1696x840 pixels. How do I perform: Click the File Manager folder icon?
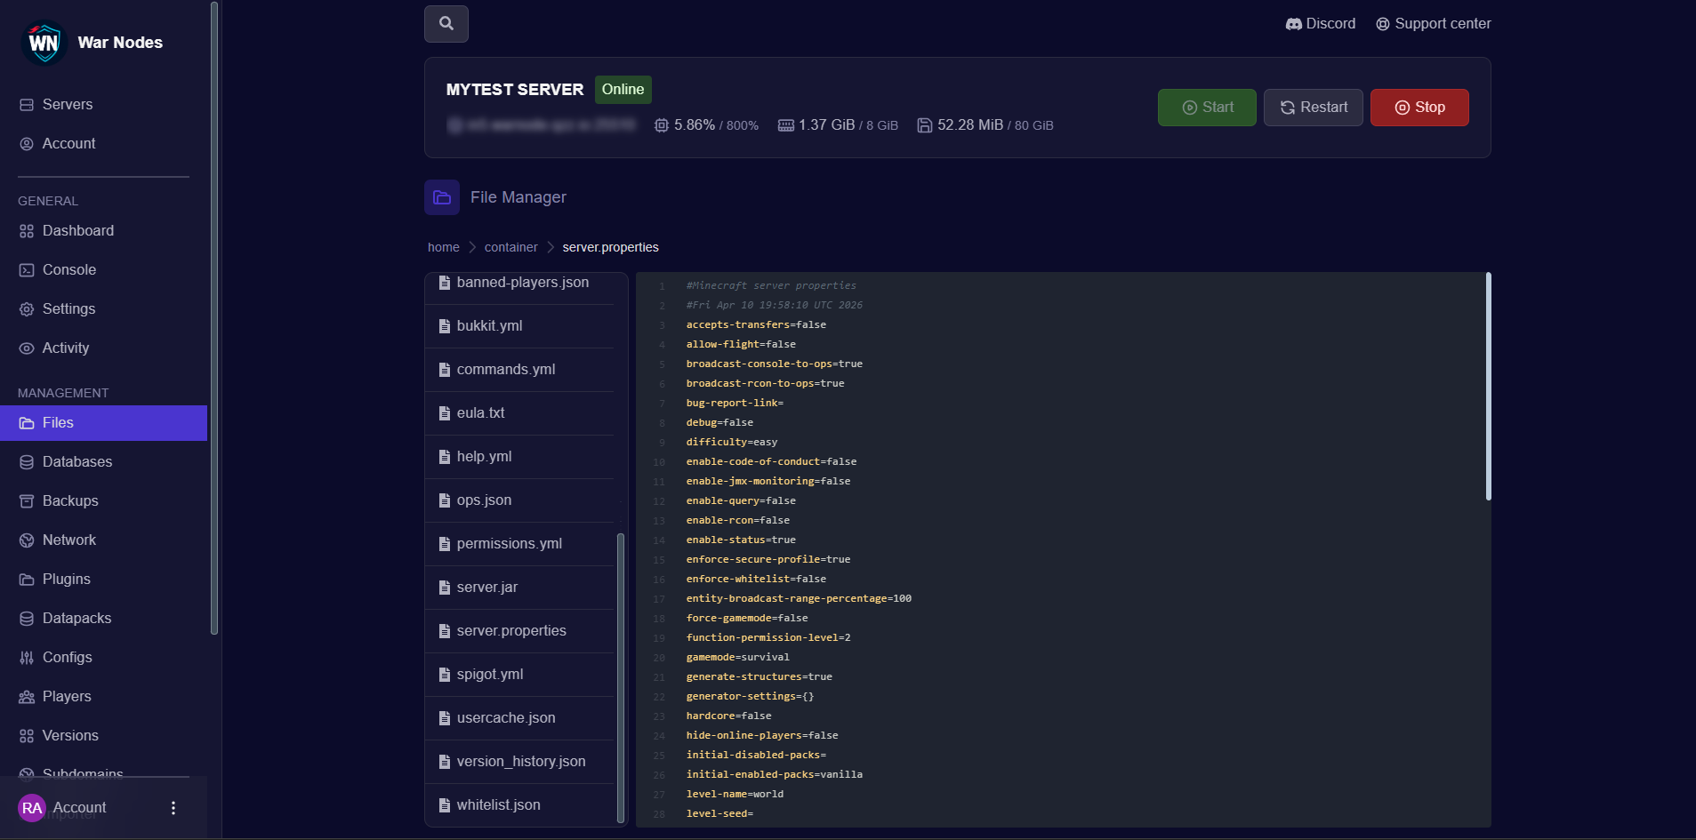click(x=442, y=197)
